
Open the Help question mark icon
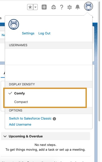tap(62, 7)
